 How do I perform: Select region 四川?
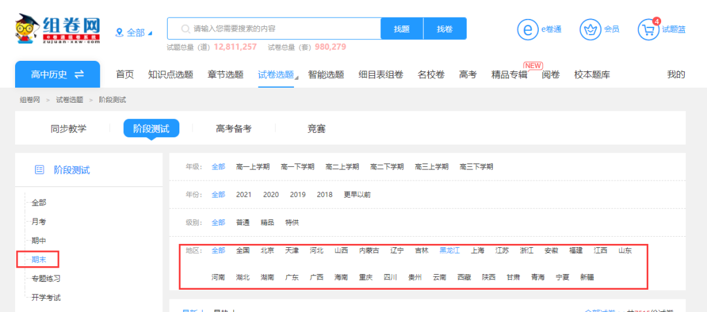click(x=390, y=277)
